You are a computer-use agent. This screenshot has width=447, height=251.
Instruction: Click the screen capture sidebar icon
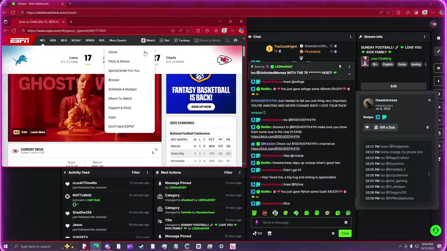coord(439,68)
